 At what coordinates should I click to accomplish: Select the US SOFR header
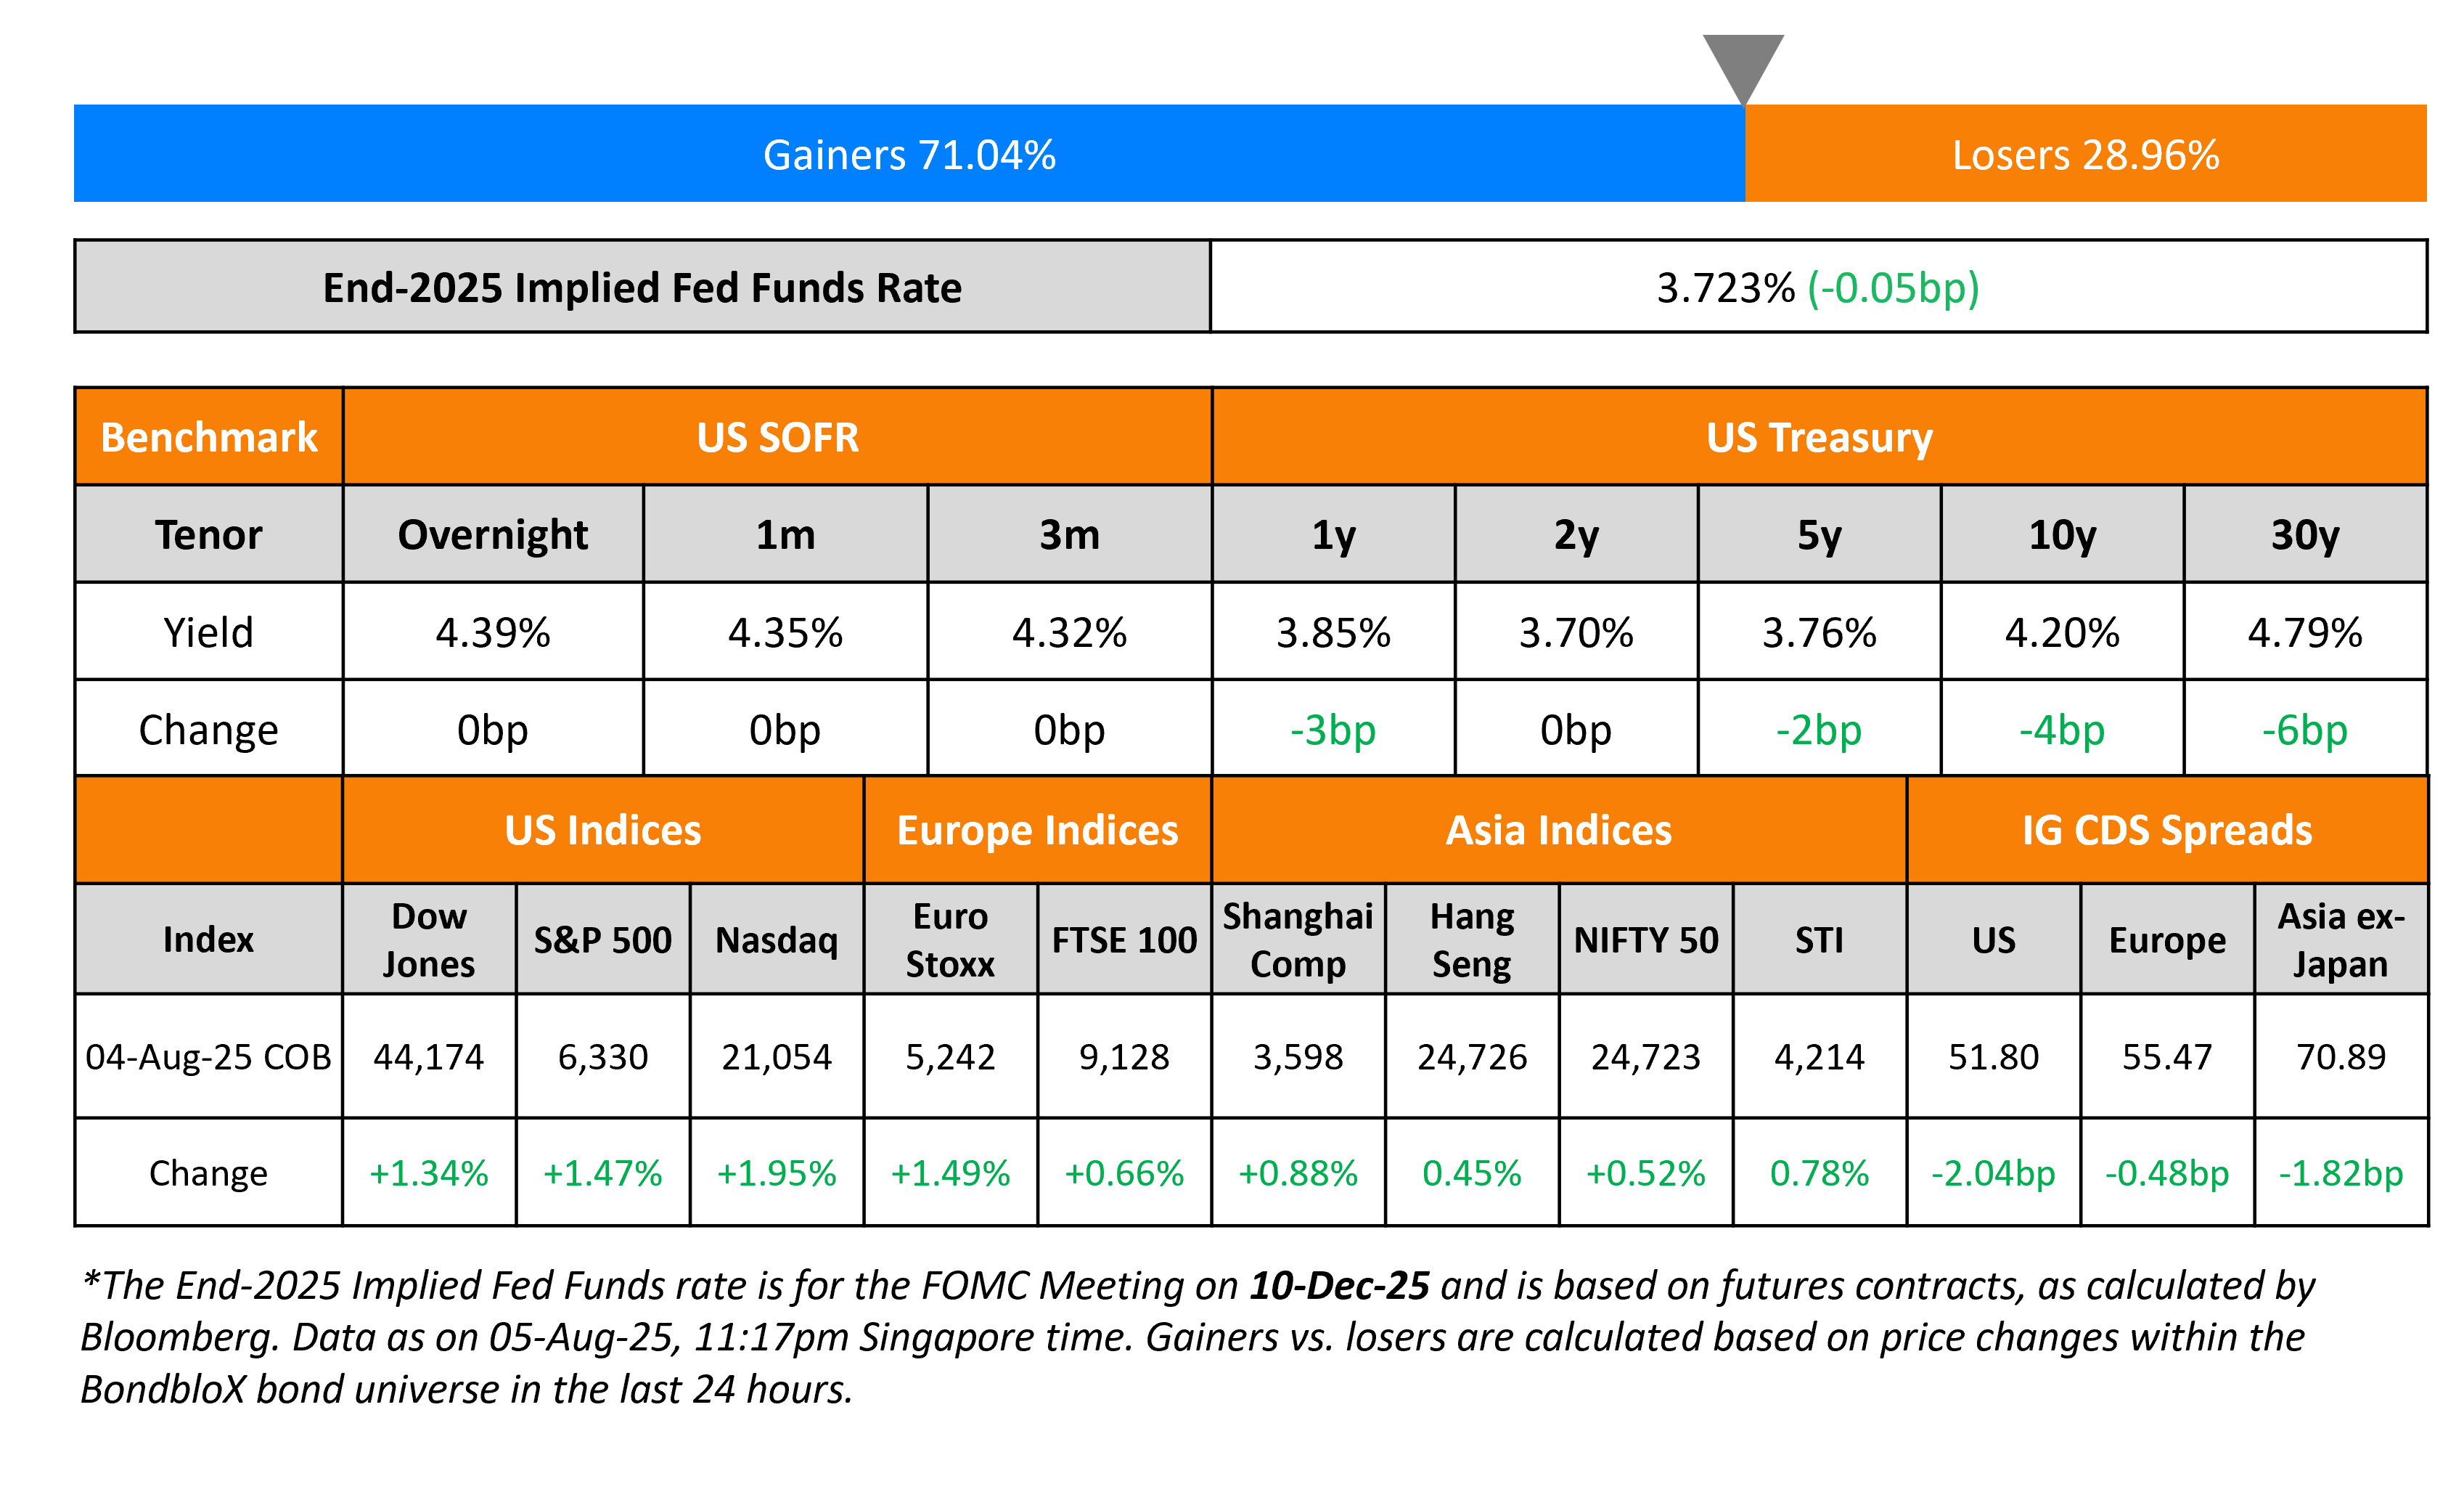[x=777, y=437]
